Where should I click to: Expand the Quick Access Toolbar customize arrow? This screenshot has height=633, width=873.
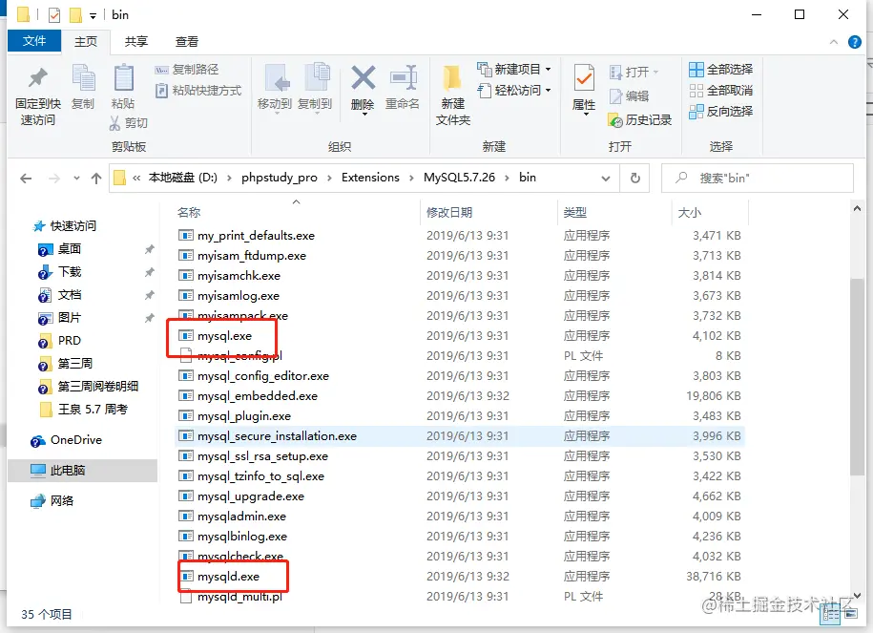pyautogui.click(x=93, y=15)
